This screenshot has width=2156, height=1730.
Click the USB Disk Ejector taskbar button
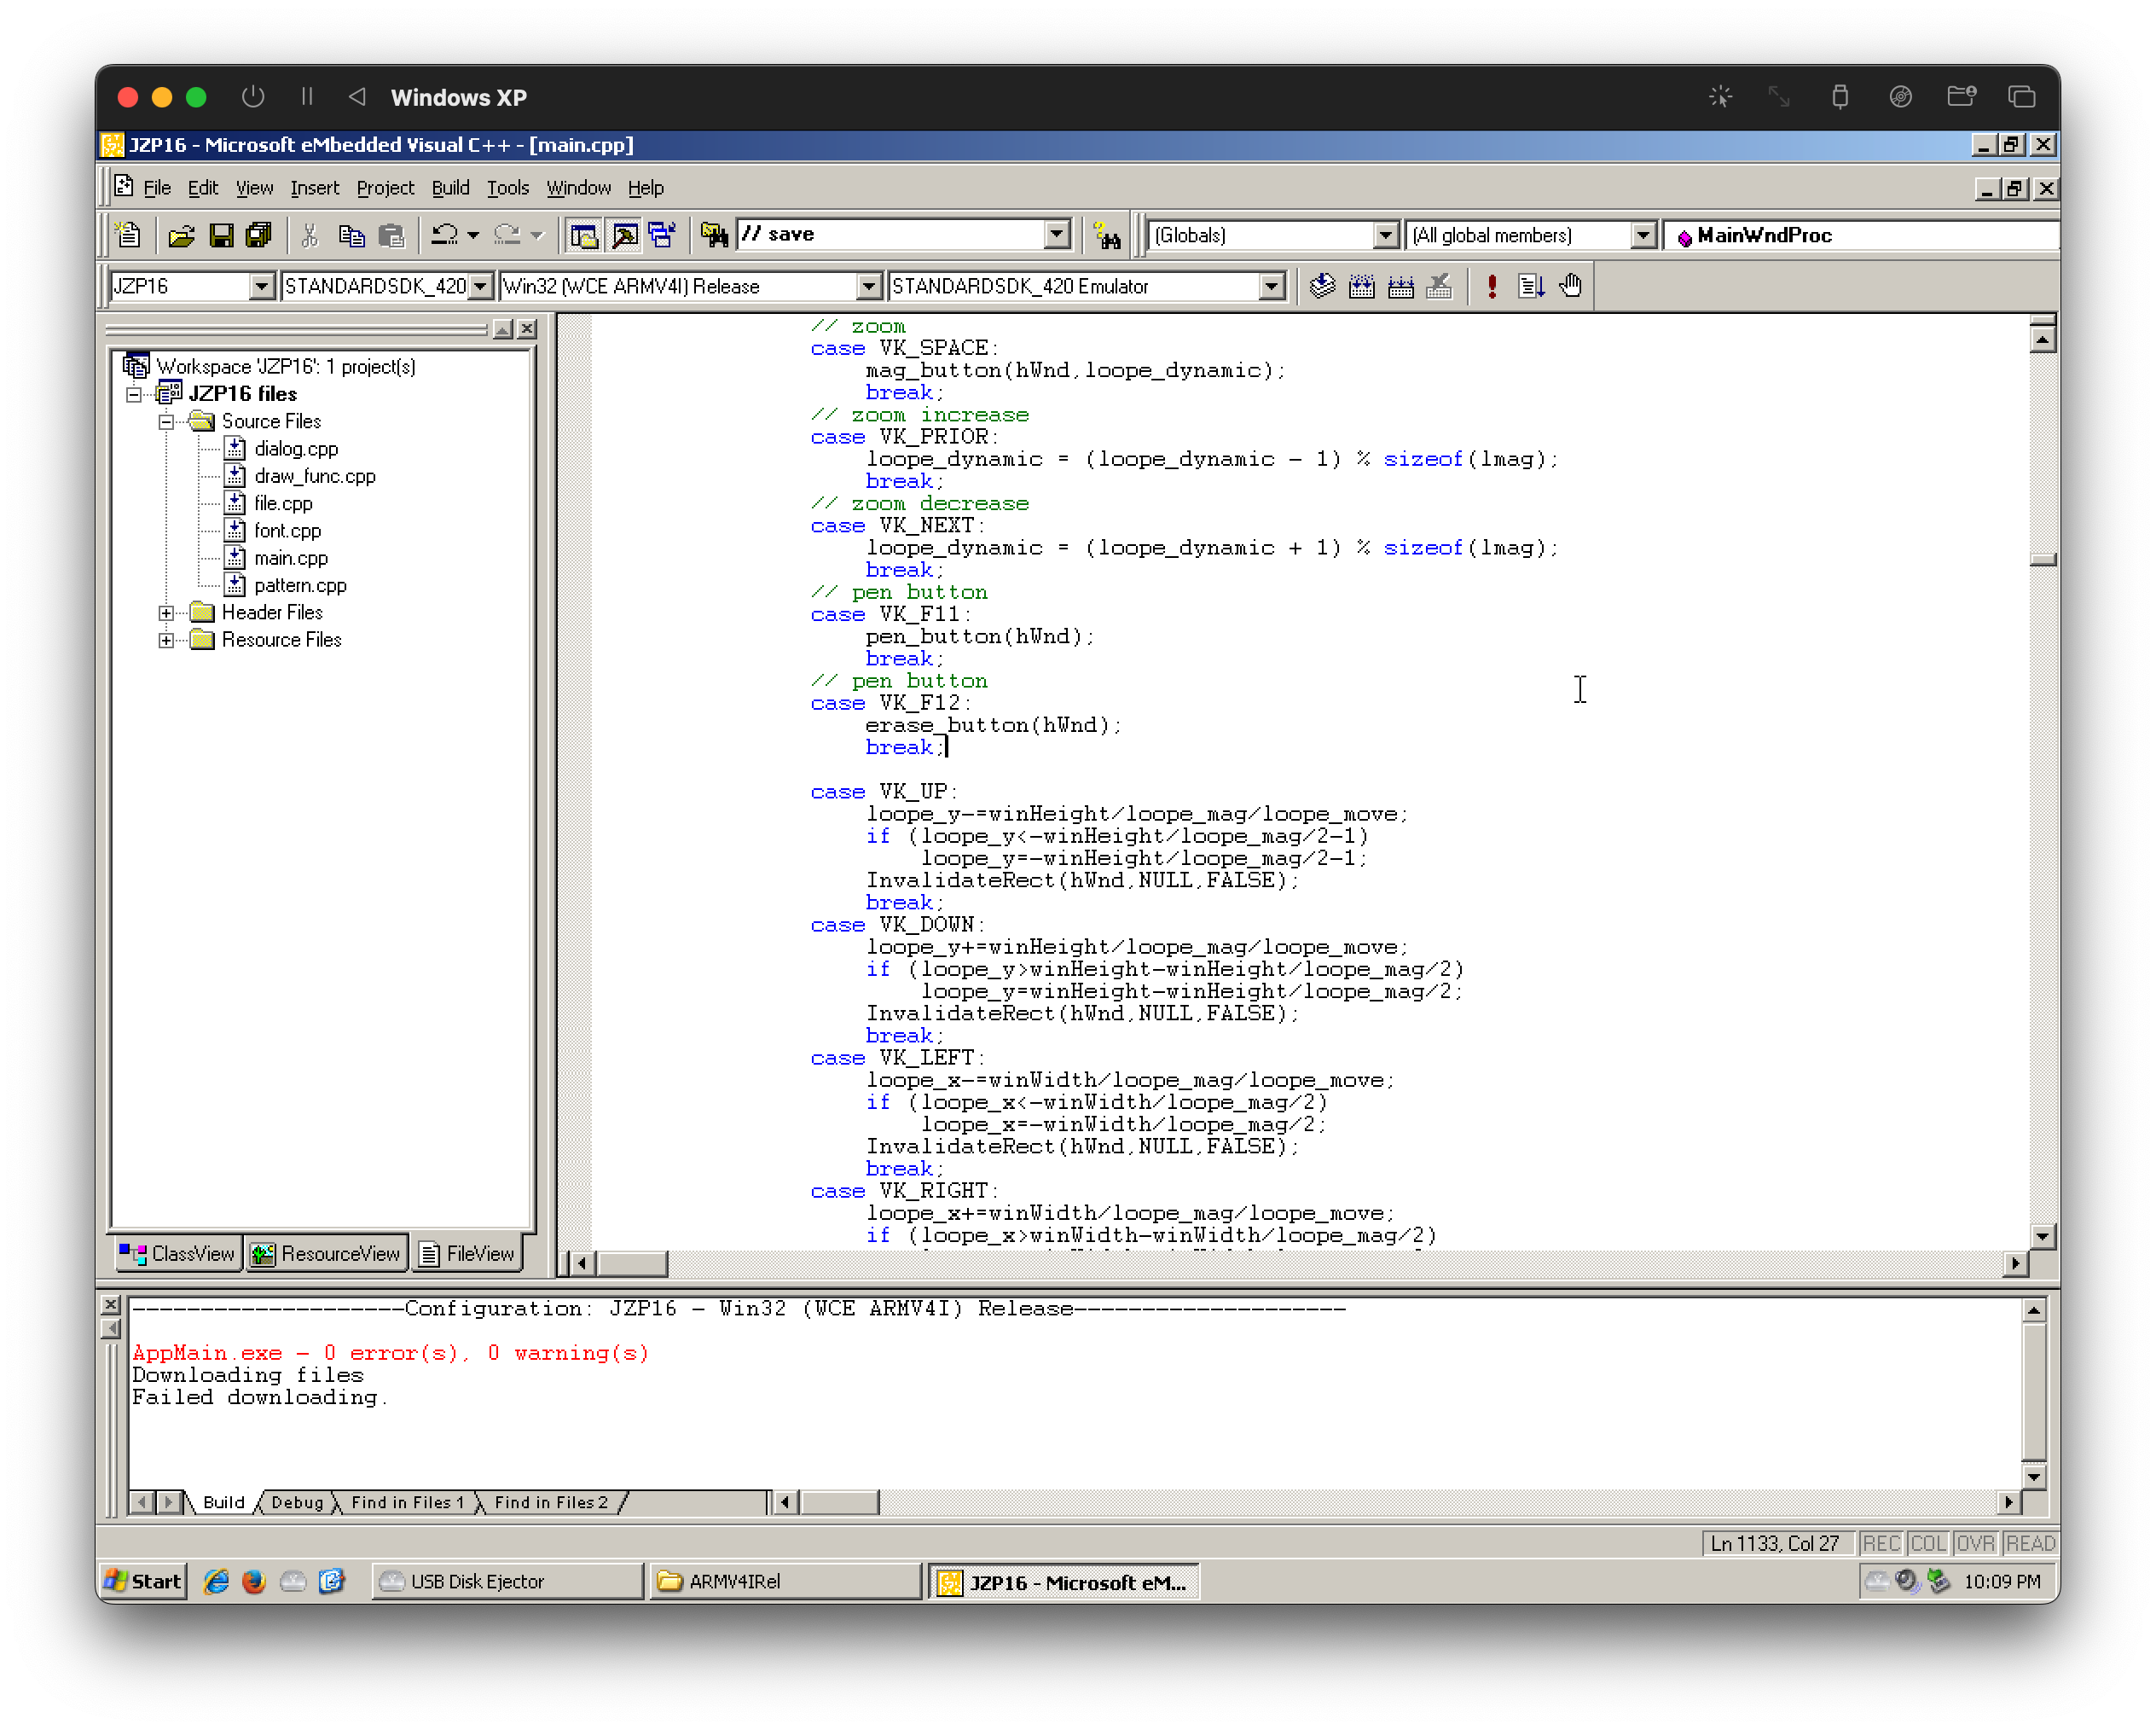click(507, 1581)
